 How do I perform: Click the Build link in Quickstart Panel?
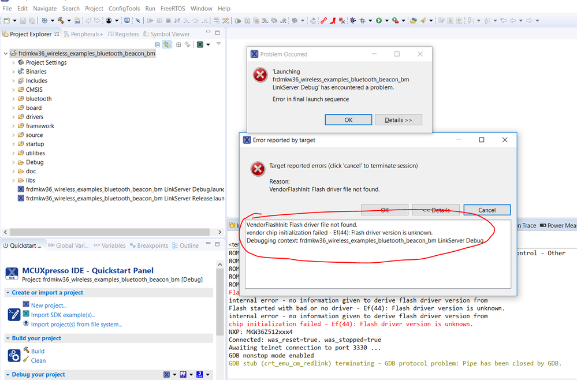[38, 351]
